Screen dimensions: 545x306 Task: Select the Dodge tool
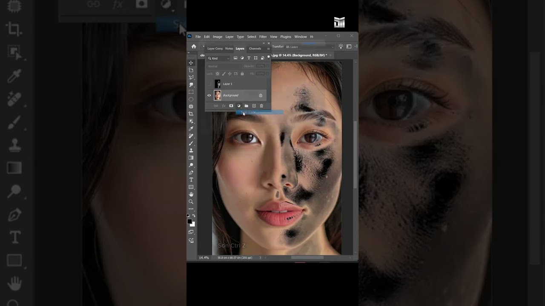coord(191,165)
